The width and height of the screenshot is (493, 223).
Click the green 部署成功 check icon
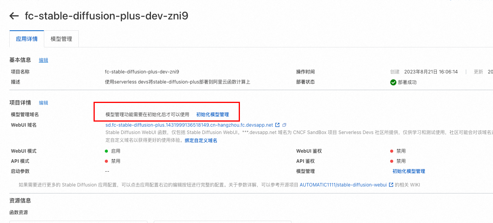[x=393, y=82]
